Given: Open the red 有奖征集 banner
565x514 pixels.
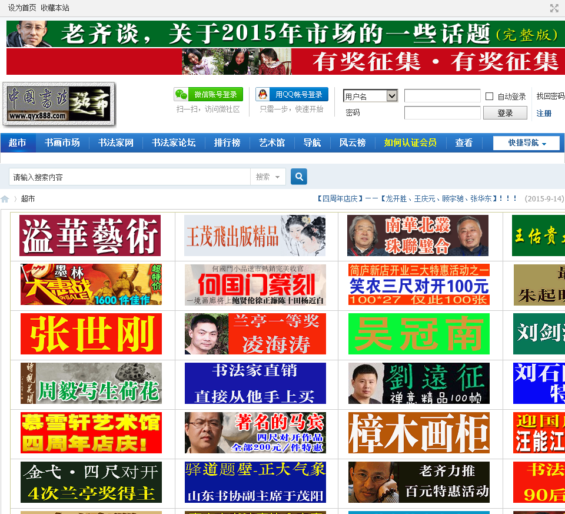Looking at the screenshot, I should 285,62.
